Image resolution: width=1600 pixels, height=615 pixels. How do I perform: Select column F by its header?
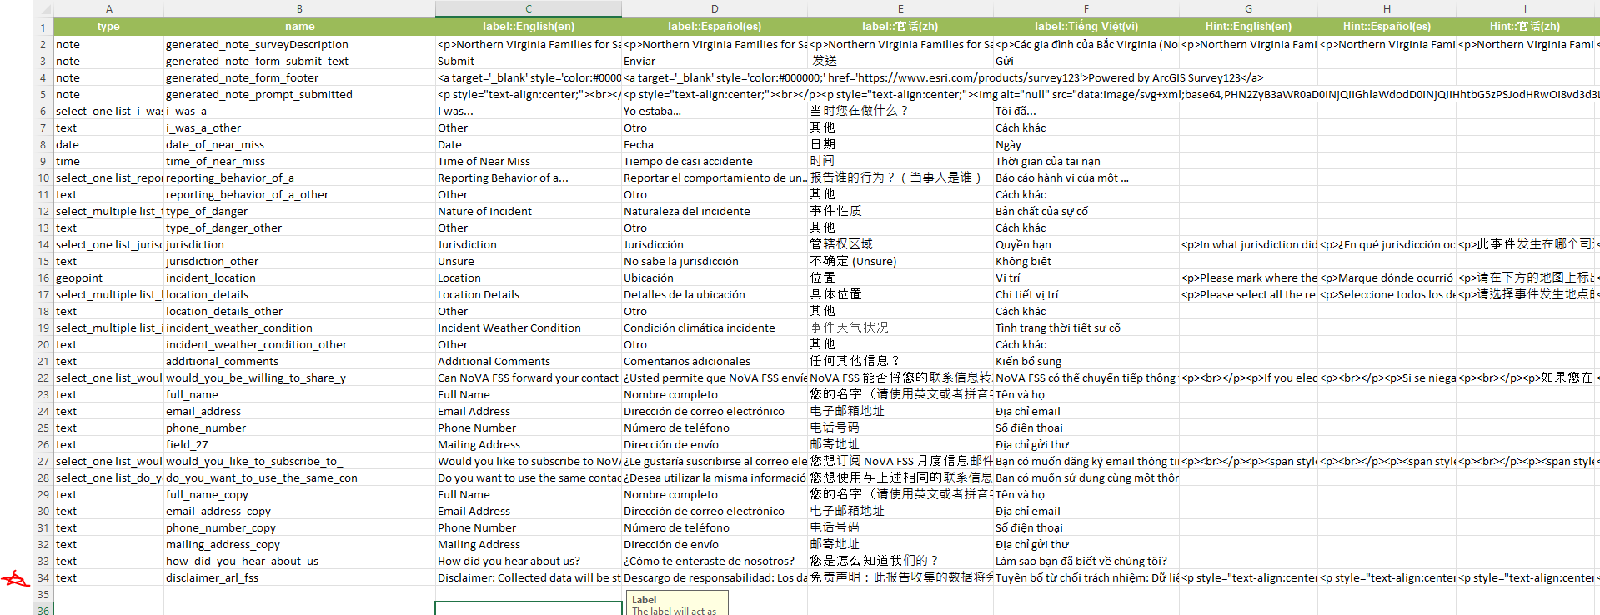pyautogui.click(x=1086, y=8)
